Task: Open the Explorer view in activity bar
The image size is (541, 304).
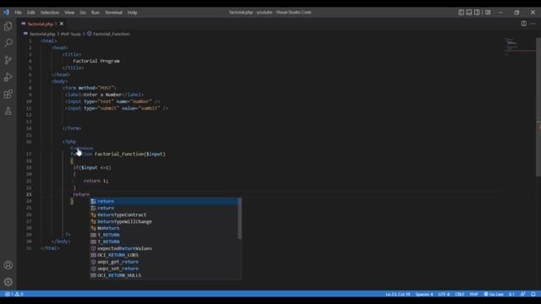Action: (x=8, y=26)
